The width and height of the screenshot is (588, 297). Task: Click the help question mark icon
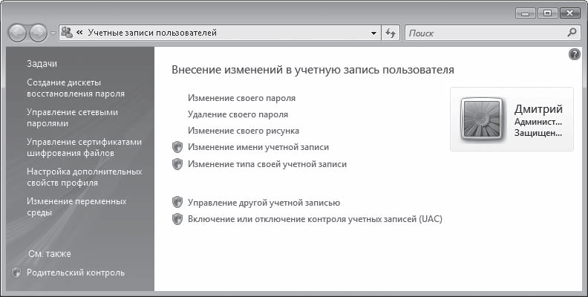pos(574,55)
